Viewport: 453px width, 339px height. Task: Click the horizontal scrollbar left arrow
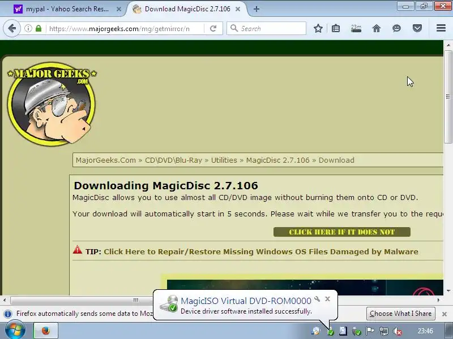[x=5, y=300]
